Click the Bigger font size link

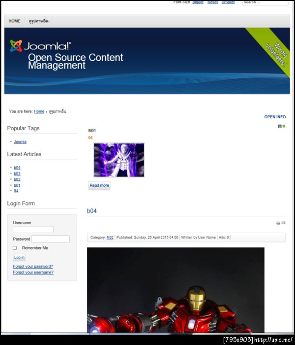pos(198,2)
